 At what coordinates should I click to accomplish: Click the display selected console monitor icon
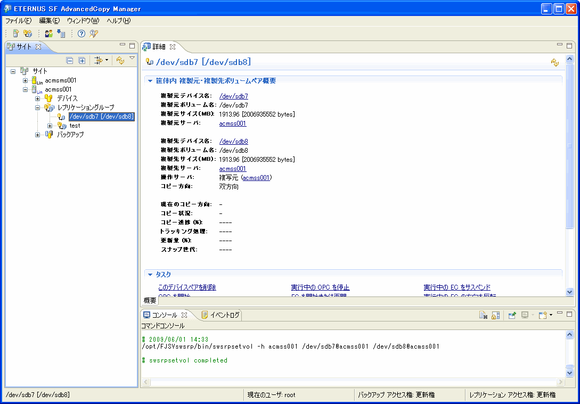525,315
